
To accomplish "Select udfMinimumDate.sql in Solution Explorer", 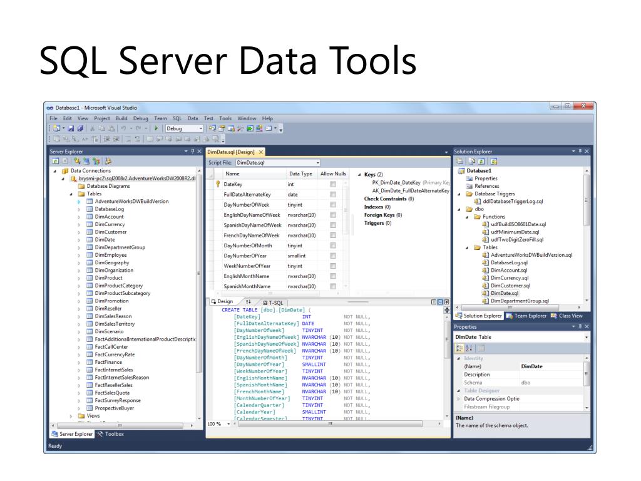I will click(x=515, y=232).
